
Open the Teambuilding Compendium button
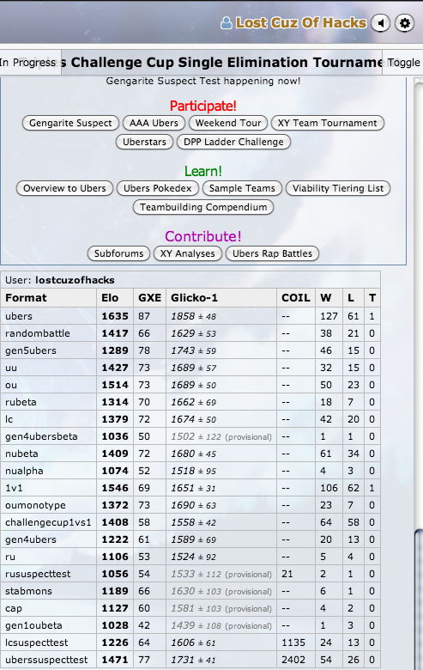point(203,207)
